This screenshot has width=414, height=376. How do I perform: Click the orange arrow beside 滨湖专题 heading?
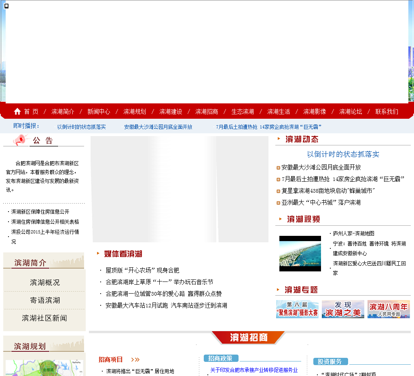click(x=278, y=290)
